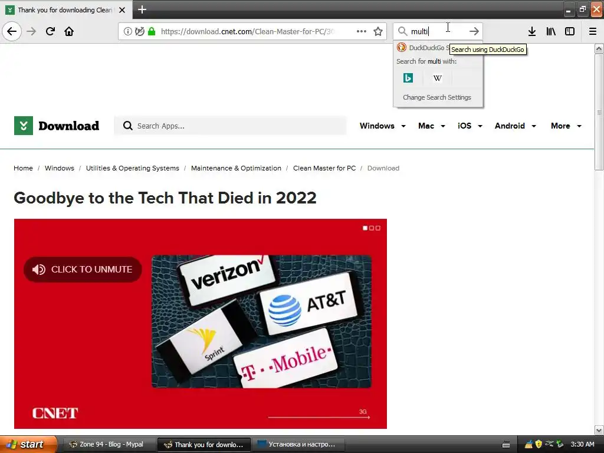The image size is (604, 453).
Task: Click the Search Apps input field
Action: pos(230,126)
